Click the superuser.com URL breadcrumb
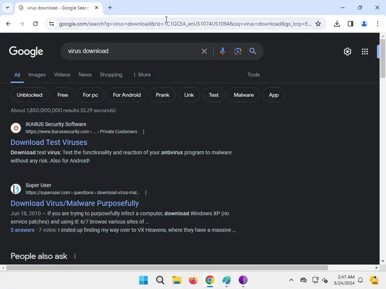Viewport: 386px width, 289px height. tap(83, 193)
